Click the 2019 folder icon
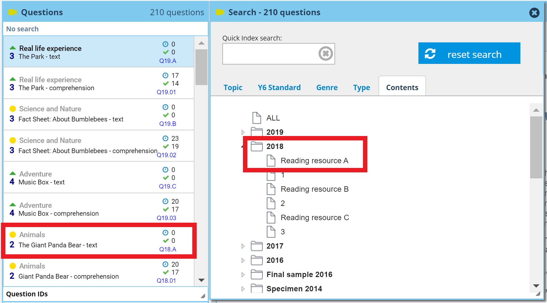This screenshot has height=303, width=547. [x=257, y=132]
